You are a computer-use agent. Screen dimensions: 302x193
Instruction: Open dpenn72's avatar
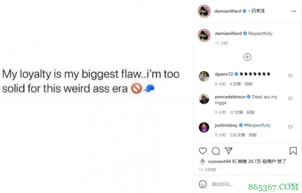(x=204, y=76)
